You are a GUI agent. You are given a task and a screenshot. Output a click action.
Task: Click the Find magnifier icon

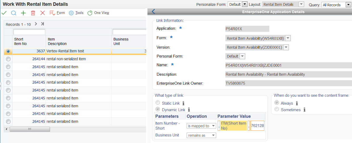pos(14,13)
